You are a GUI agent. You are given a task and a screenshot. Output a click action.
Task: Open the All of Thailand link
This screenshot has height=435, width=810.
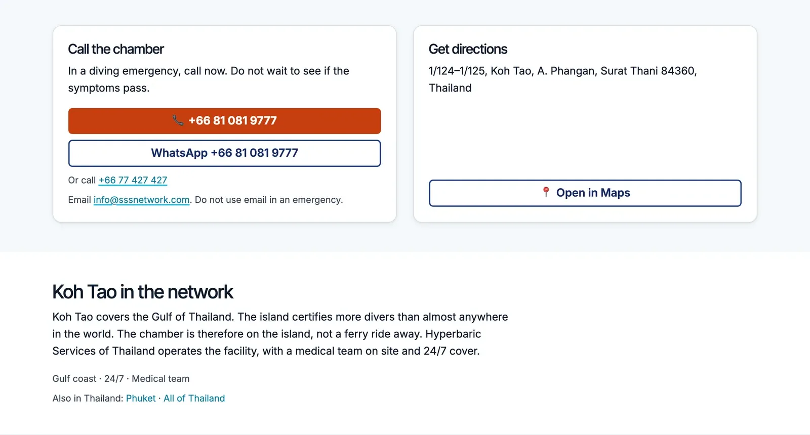[194, 399]
